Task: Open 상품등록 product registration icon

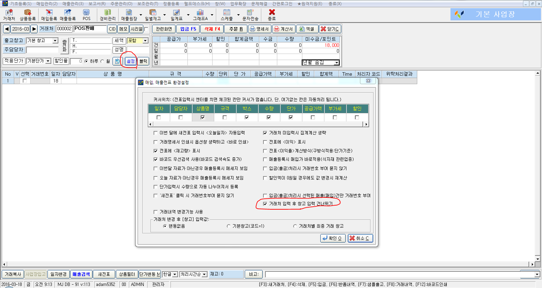Action: click(x=27, y=15)
